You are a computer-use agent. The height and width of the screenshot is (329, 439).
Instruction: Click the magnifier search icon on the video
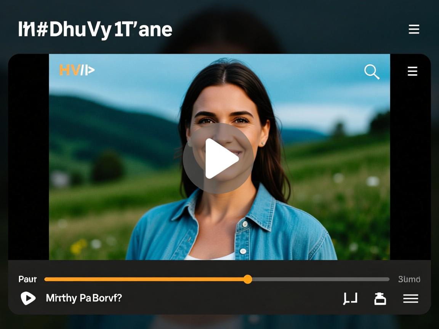(372, 72)
